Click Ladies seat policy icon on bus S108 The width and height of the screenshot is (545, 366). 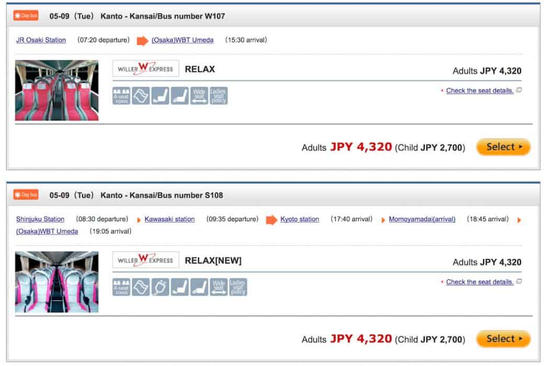click(x=238, y=287)
